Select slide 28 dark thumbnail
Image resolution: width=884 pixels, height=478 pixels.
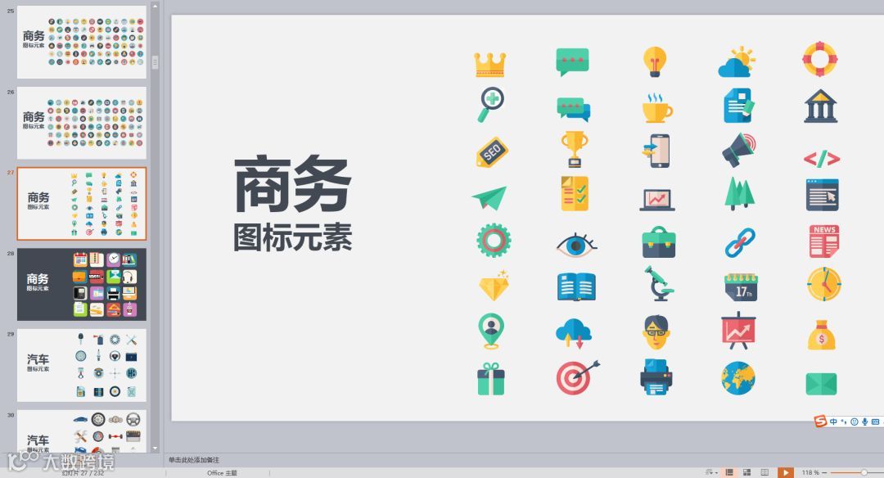82,285
